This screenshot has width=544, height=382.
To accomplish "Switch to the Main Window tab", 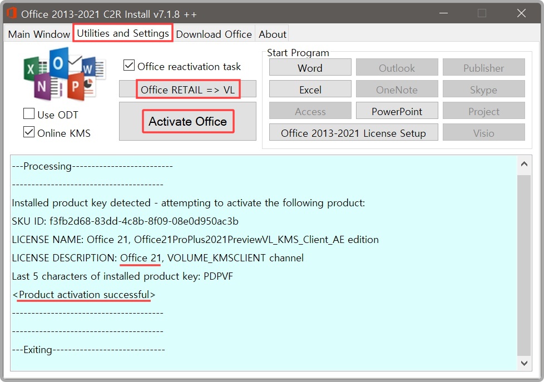I will (39, 34).
